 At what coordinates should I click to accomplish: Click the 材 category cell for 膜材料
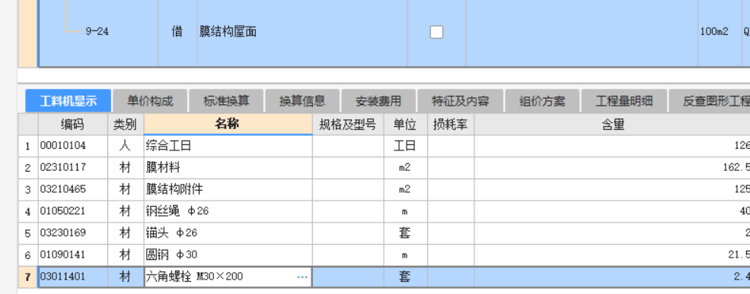coord(126,168)
